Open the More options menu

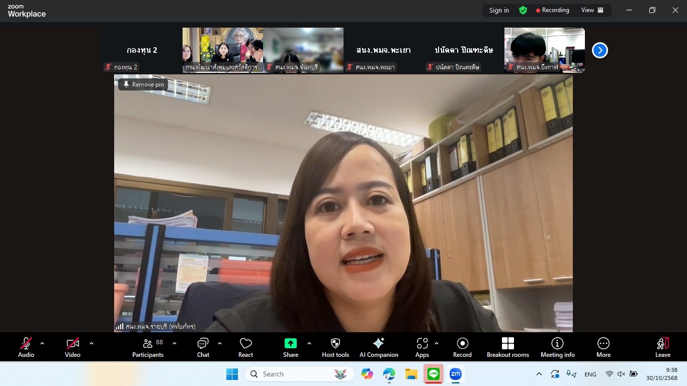click(x=604, y=347)
